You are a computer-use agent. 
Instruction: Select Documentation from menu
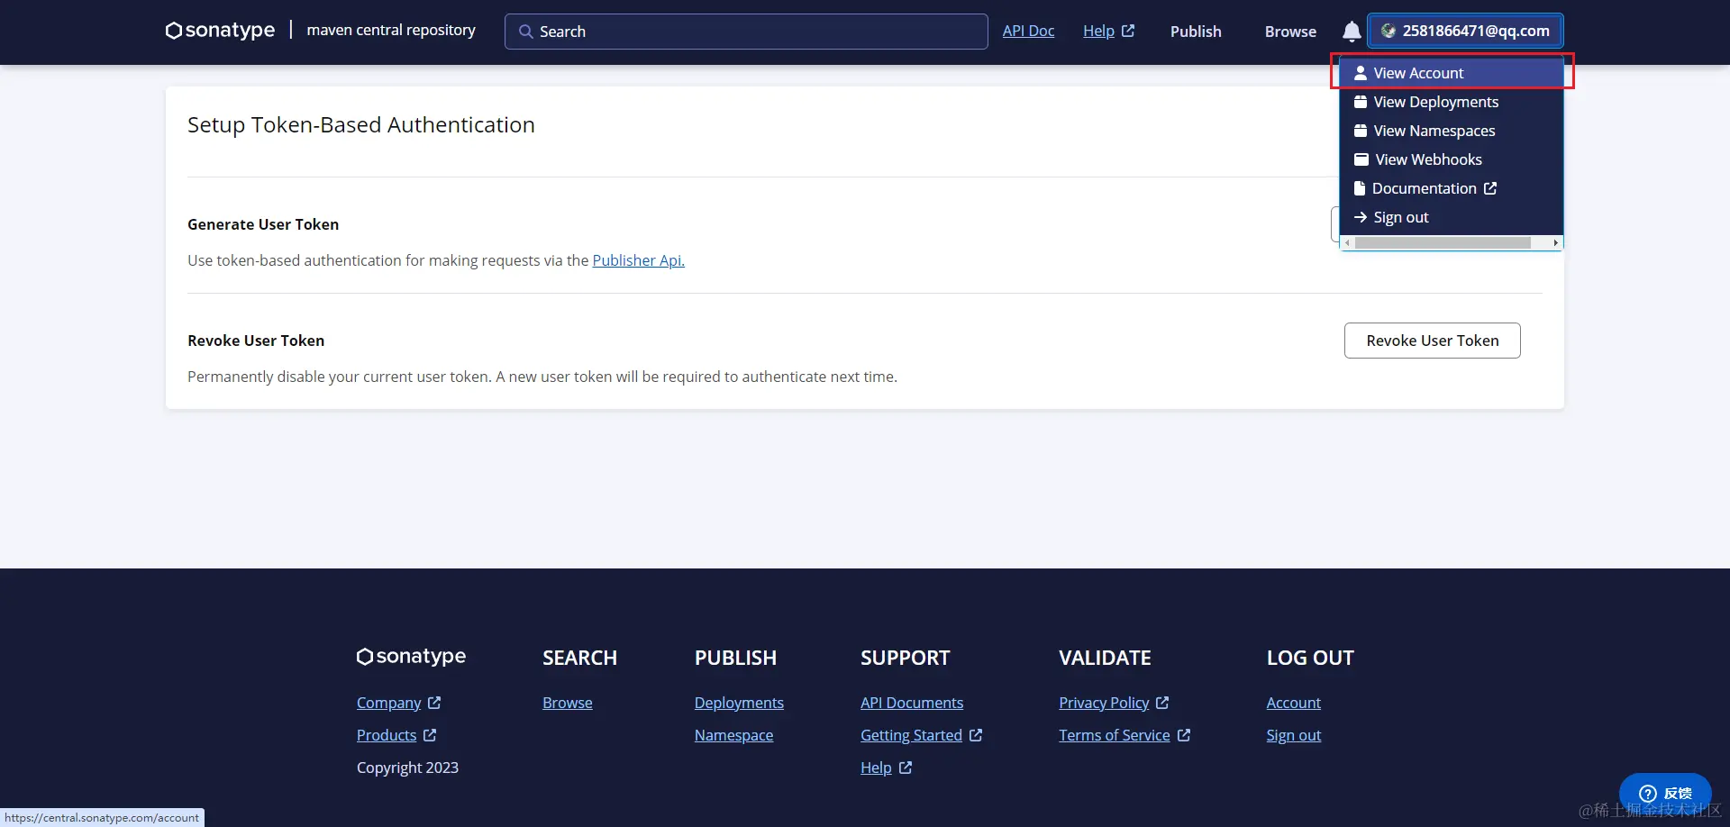pyautogui.click(x=1451, y=188)
